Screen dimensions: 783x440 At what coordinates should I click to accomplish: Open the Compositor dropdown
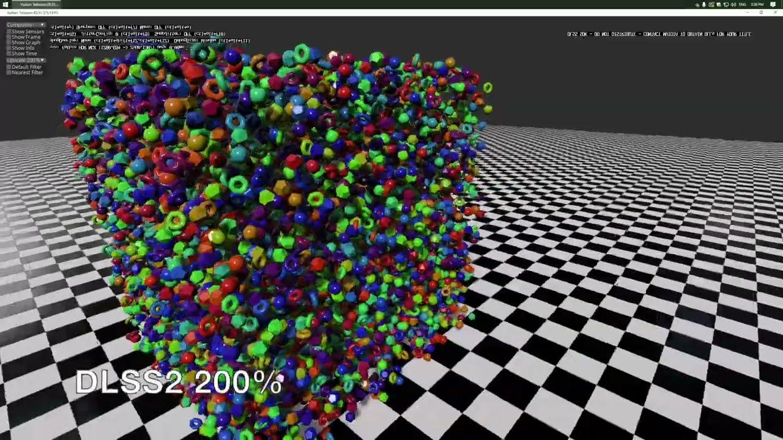click(26, 25)
